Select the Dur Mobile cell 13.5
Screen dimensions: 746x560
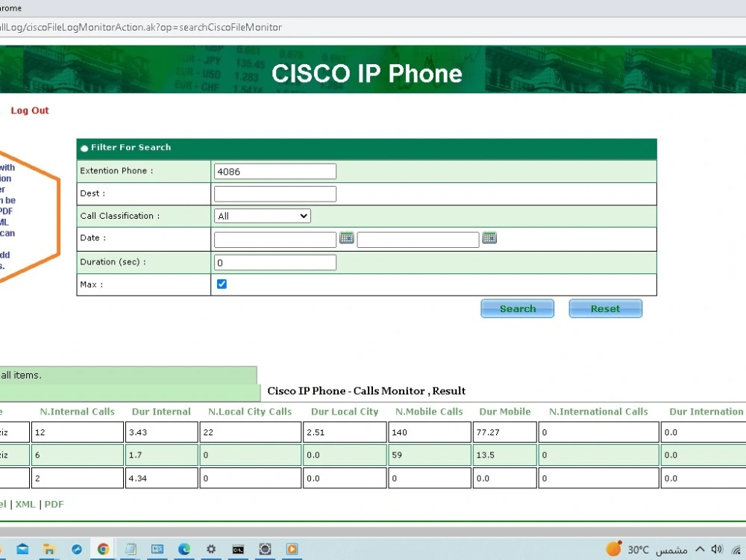(505, 455)
